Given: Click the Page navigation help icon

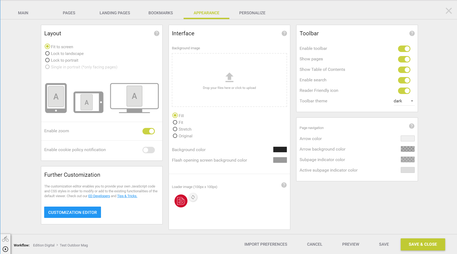Looking at the screenshot, I should pyautogui.click(x=412, y=126).
